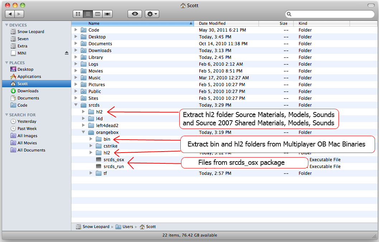Collapse the SEARCH FOR sidebar section

click(6, 115)
